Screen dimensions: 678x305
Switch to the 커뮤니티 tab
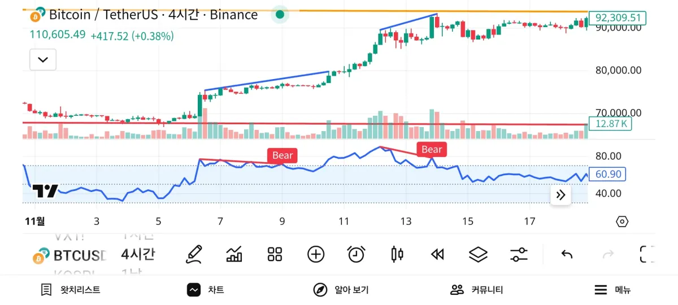(x=476, y=290)
